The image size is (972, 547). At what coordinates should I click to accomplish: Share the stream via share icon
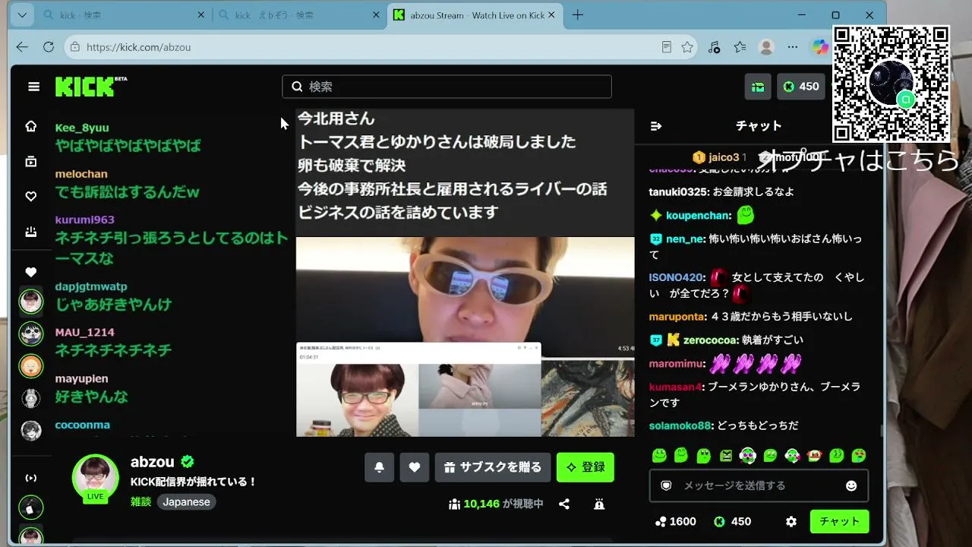click(564, 504)
